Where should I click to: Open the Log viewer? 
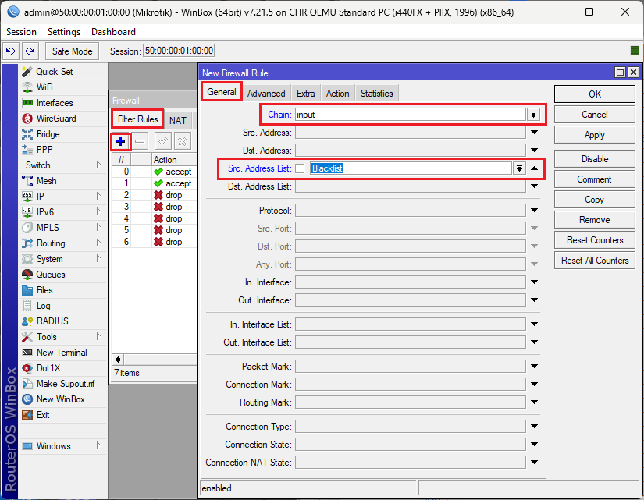[x=43, y=306]
